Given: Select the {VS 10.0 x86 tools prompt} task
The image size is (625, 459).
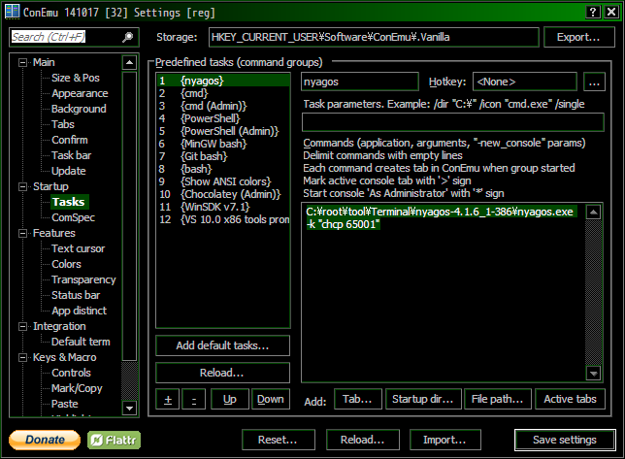Looking at the screenshot, I should click(x=223, y=219).
